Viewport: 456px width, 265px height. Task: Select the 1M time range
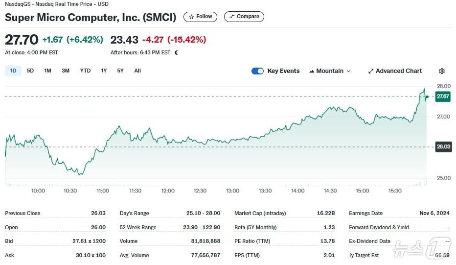47,71
